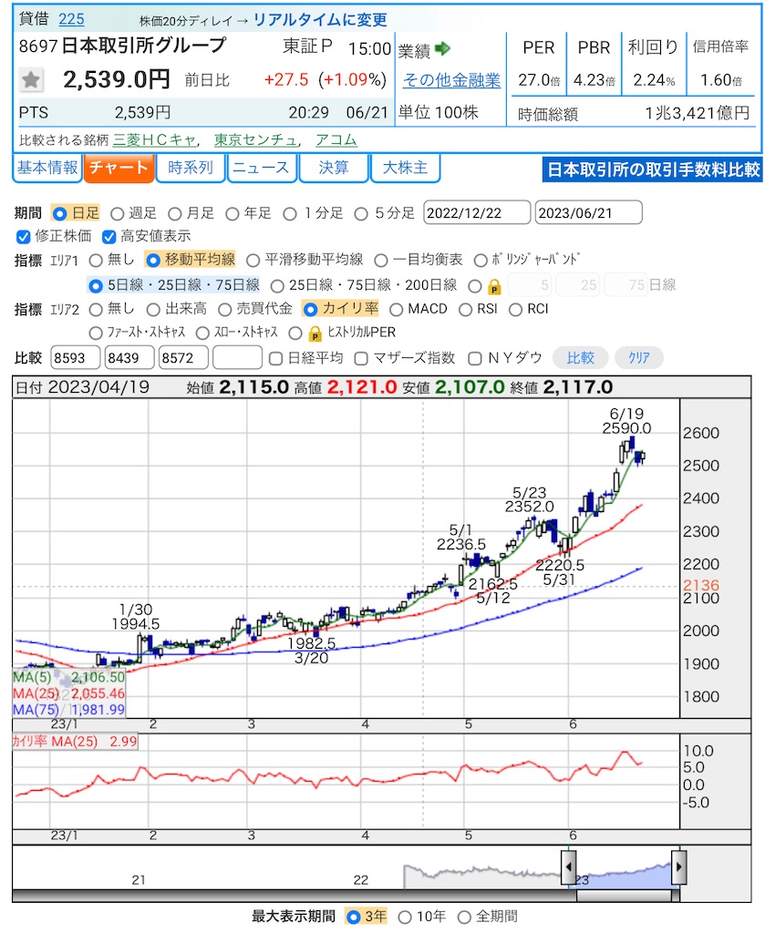This screenshot has height=933, width=765.
Task: Click the 6/19 2590.0 high label on the chart
Action: point(626,421)
